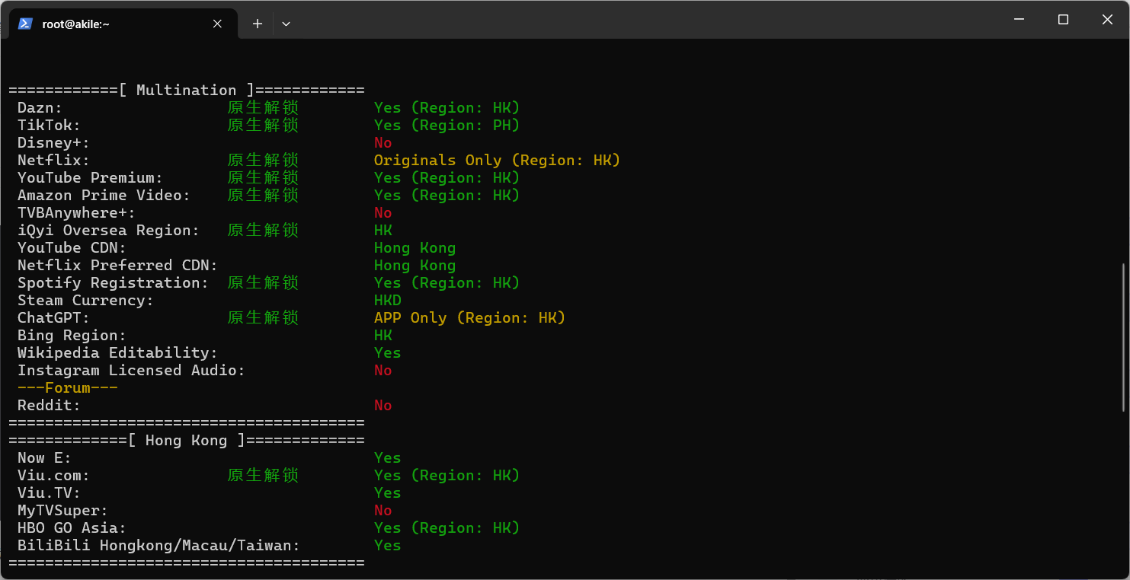1130x580 pixels.
Task: Click the 'Netflix:' label
Action: (53, 160)
